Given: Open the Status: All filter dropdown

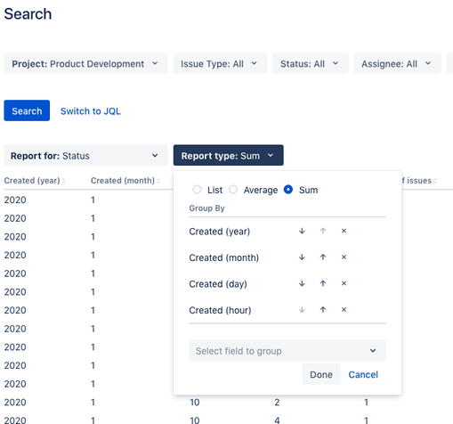Looking at the screenshot, I should (311, 63).
